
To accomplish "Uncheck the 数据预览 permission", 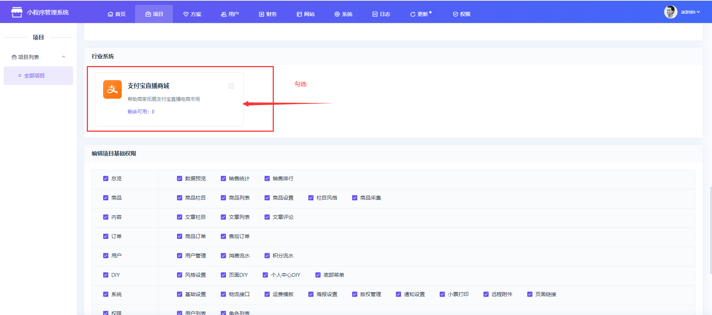I will pos(180,178).
